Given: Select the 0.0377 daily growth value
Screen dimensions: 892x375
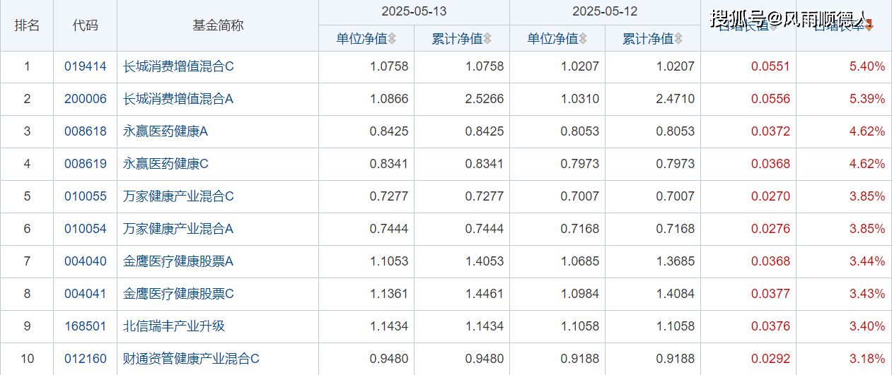Looking at the screenshot, I should point(770,294).
